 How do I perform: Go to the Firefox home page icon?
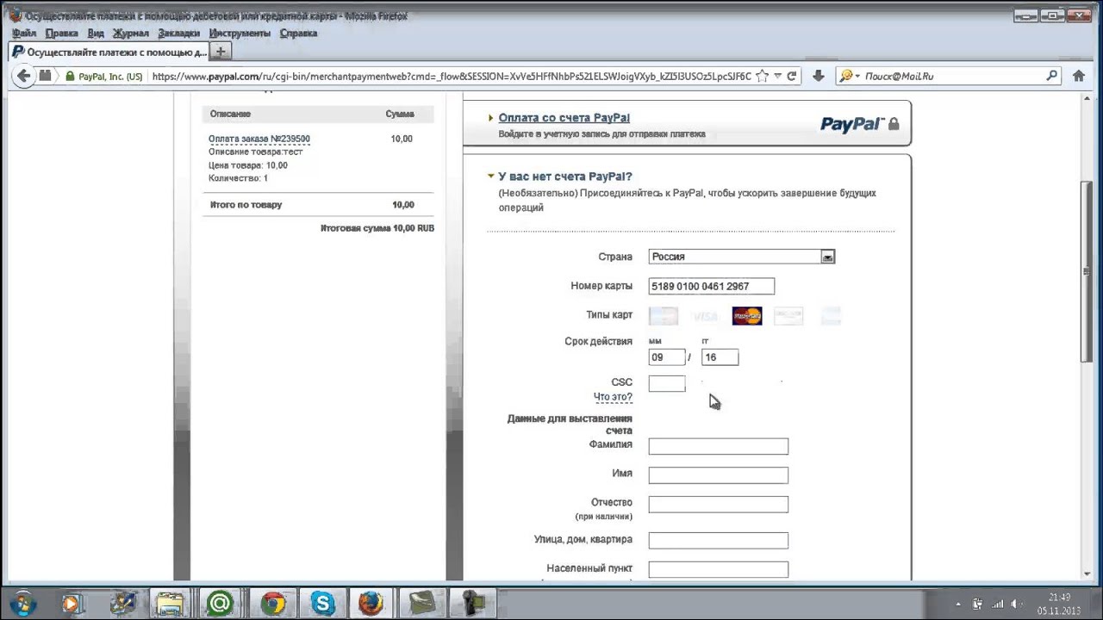click(x=1079, y=76)
